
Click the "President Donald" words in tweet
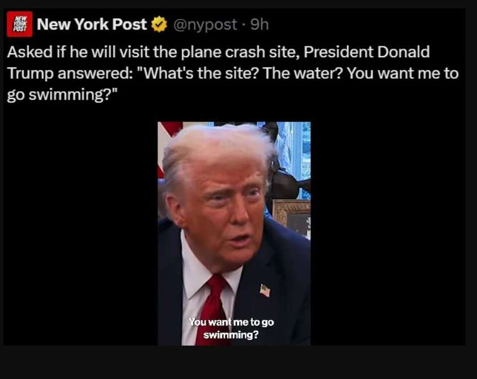367,52
